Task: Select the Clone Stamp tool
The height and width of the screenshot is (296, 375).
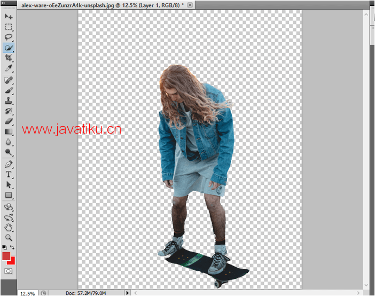Action: click(9, 100)
